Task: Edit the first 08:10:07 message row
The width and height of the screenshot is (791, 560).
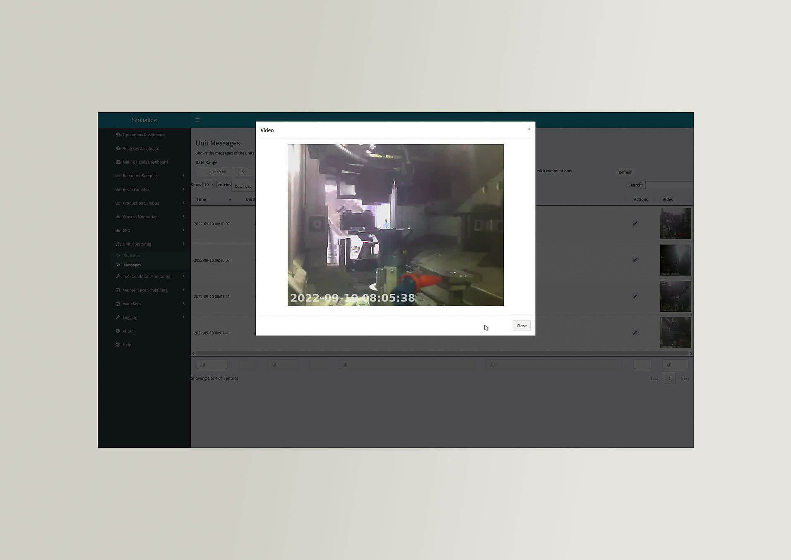Action: [635, 224]
